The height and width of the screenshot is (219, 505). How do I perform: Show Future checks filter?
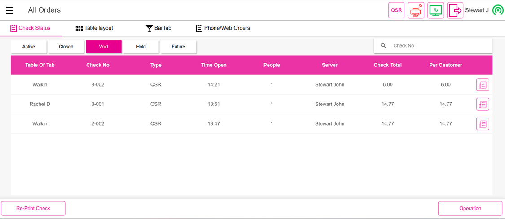click(178, 47)
